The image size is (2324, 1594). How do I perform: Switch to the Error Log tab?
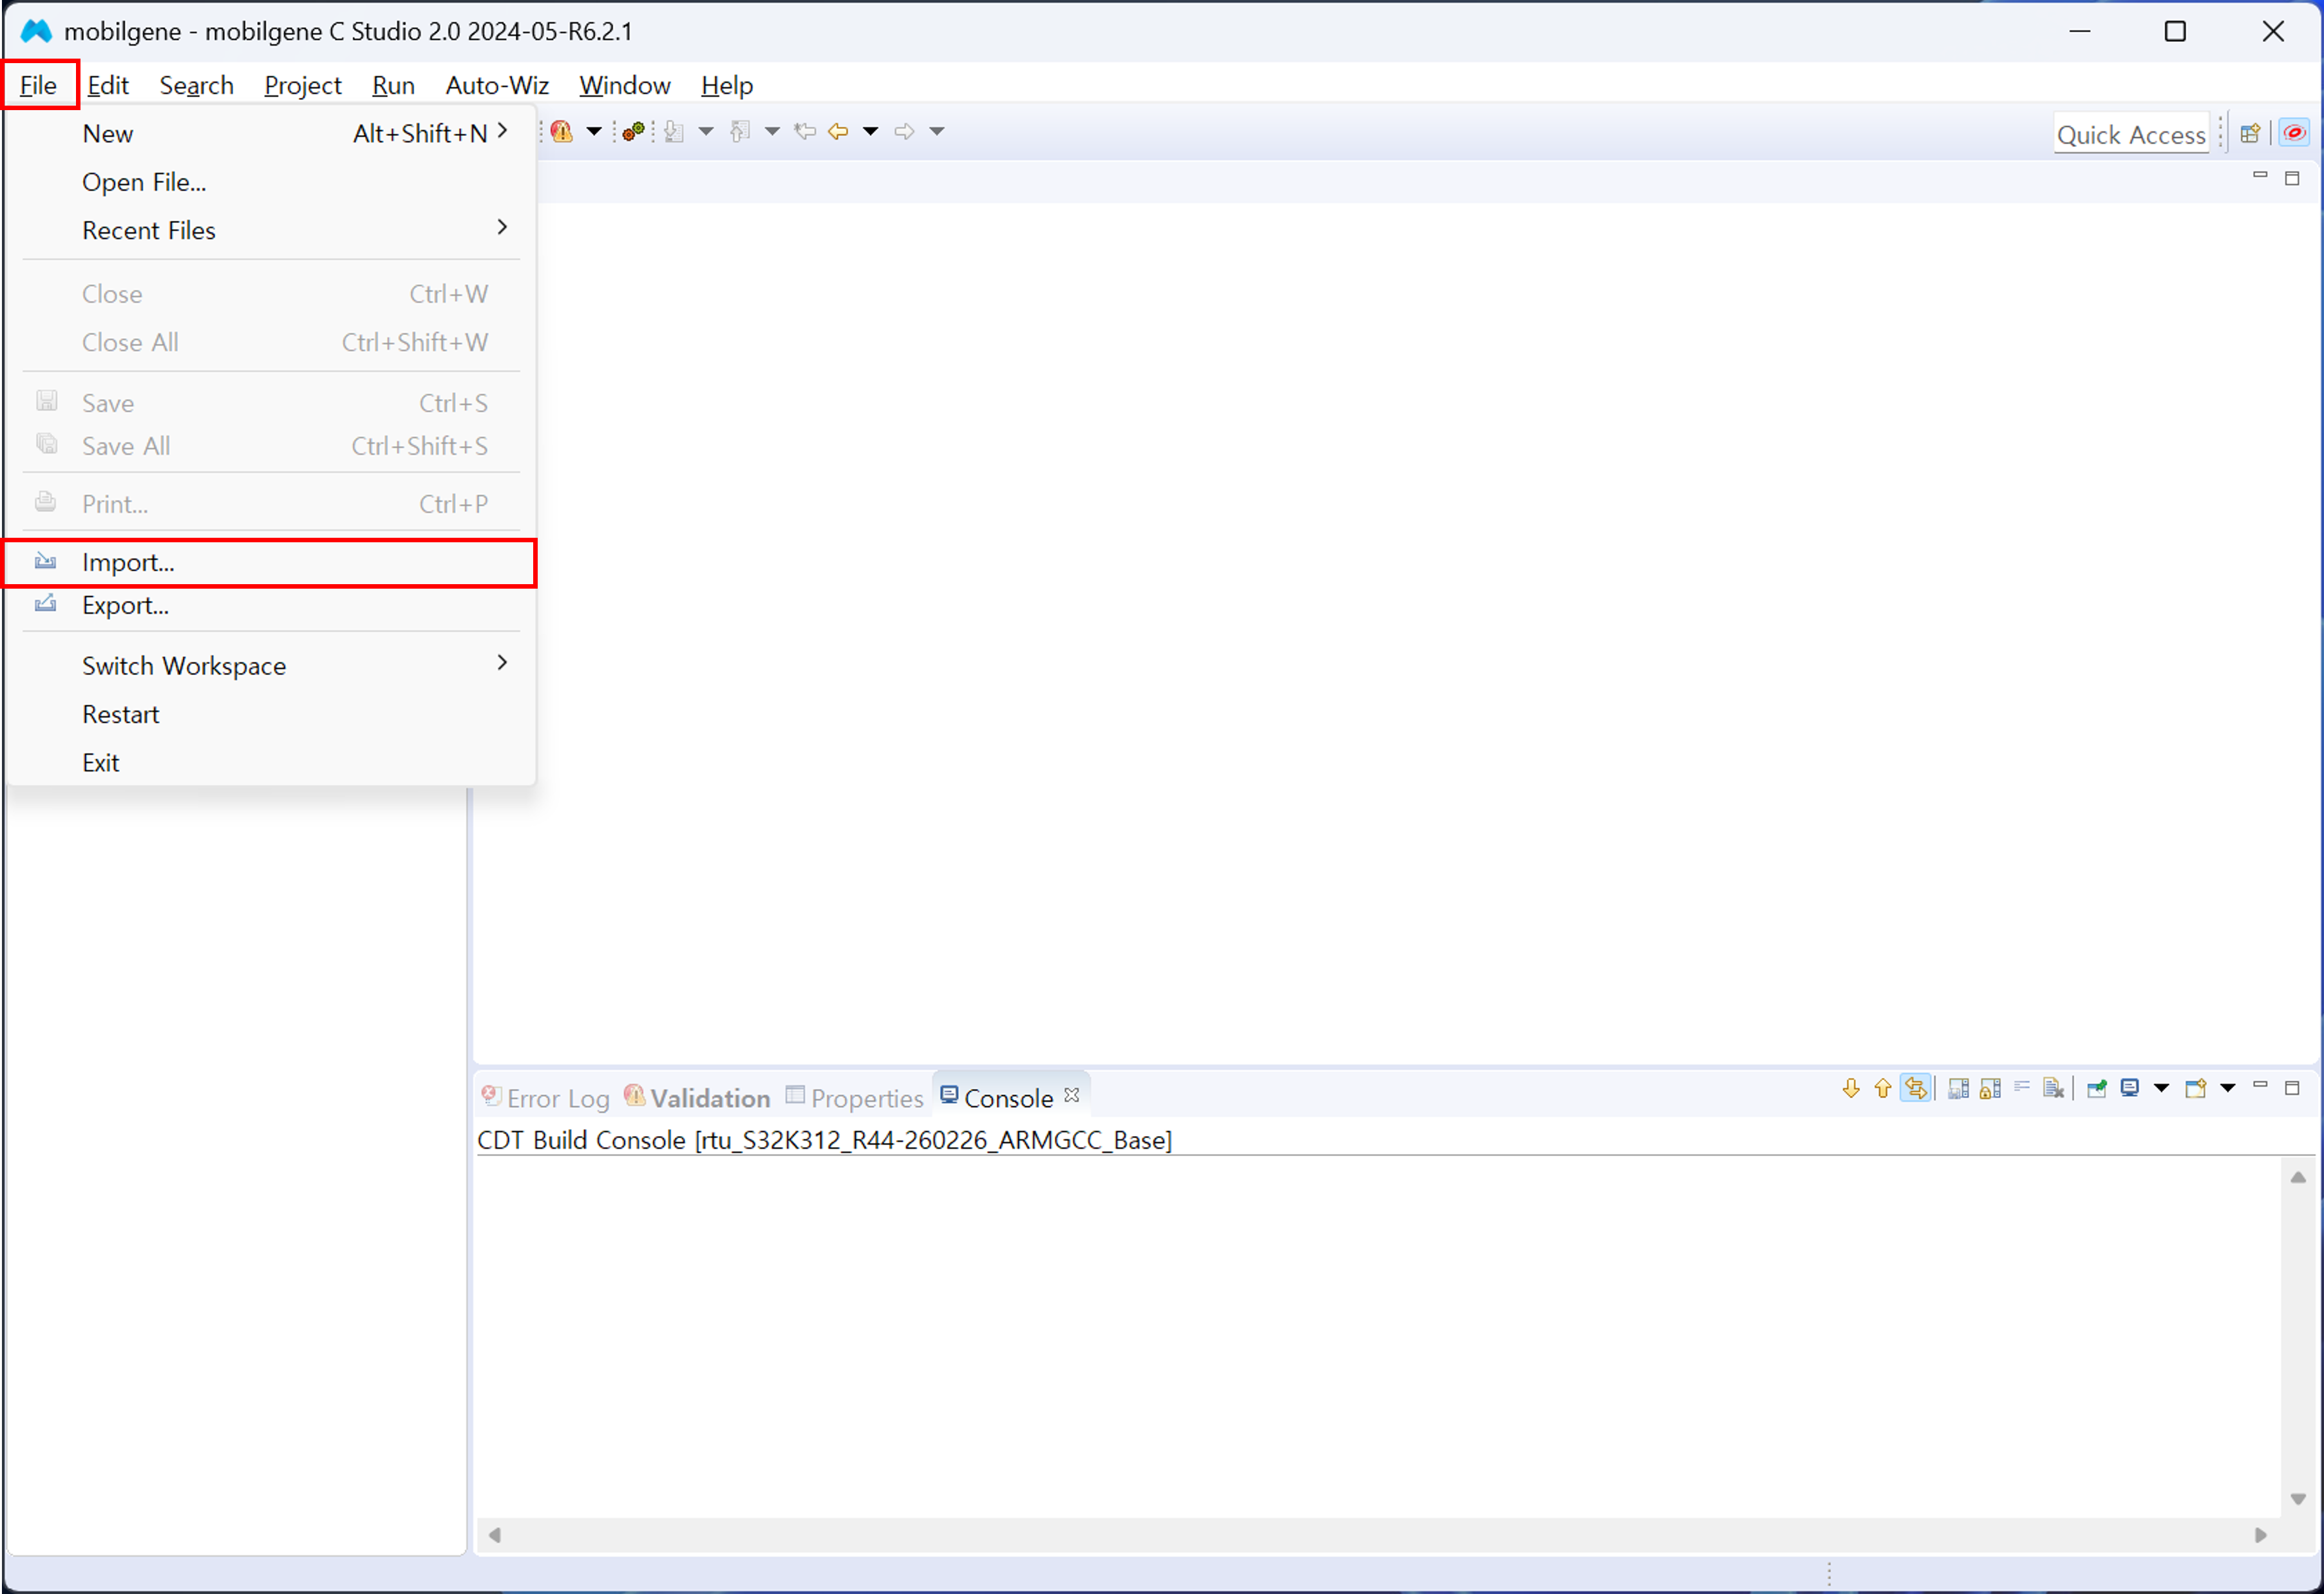pyautogui.click(x=546, y=1097)
